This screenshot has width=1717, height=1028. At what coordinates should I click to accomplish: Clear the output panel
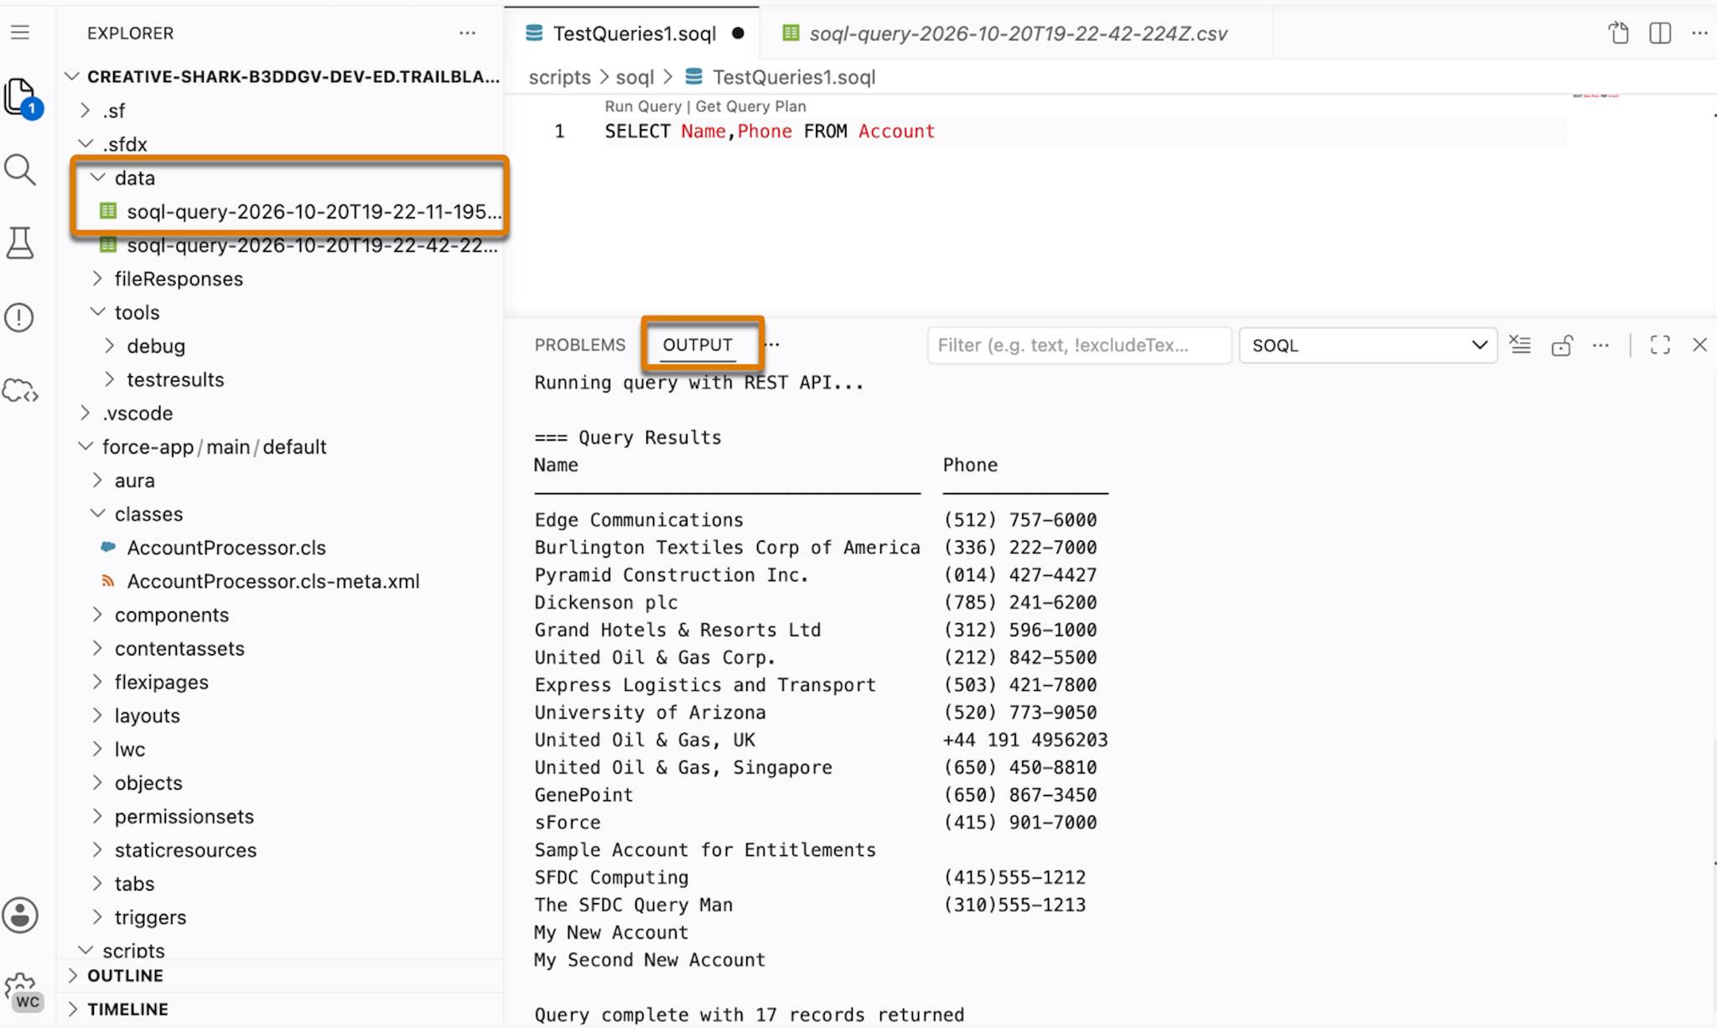tap(1520, 345)
